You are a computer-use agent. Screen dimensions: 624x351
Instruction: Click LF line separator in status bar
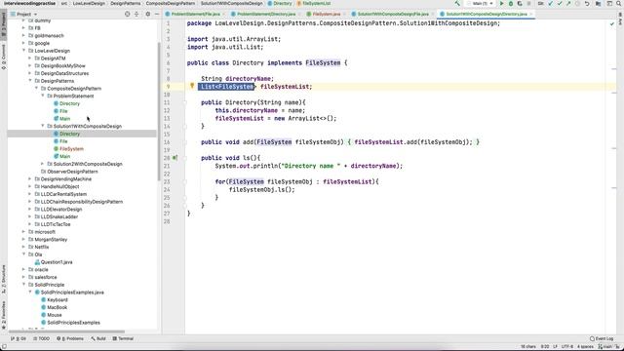point(555,347)
